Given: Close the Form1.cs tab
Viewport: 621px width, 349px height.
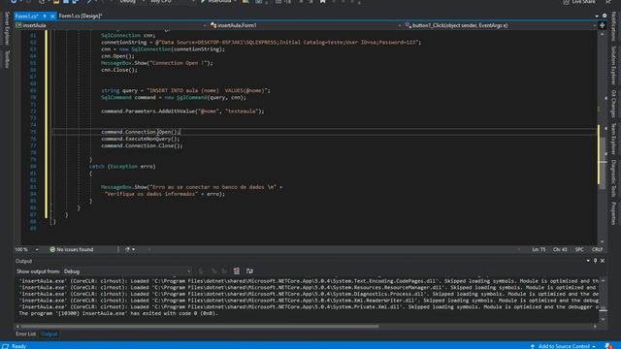Looking at the screenshot, I should point(51,16).
